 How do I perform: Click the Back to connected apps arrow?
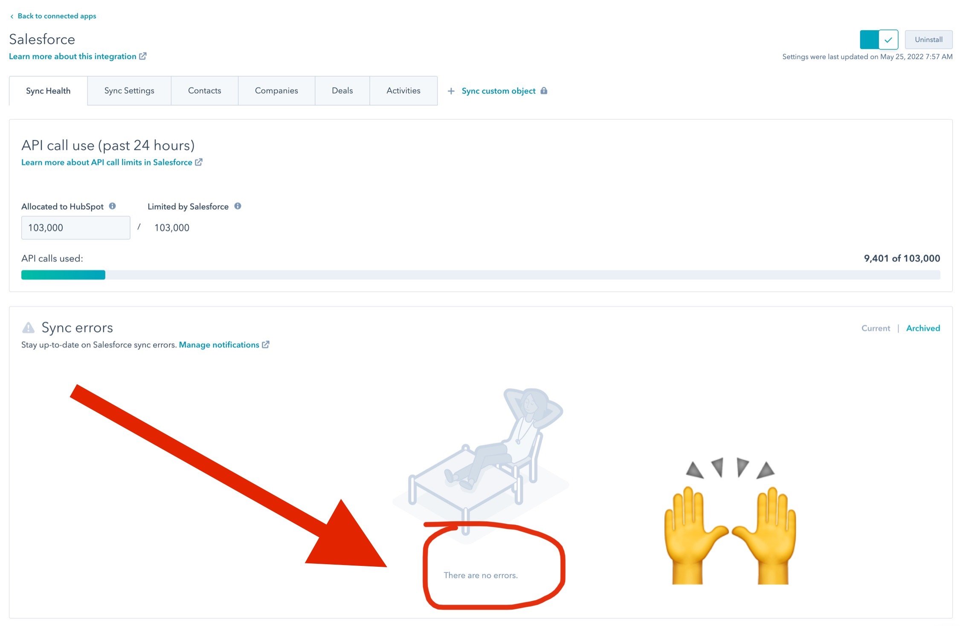(x=12, y=15)
